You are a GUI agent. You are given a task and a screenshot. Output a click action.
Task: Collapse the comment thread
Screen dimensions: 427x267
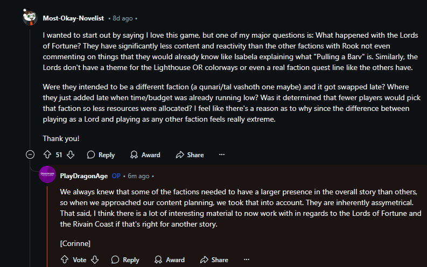tap(30, 155)
